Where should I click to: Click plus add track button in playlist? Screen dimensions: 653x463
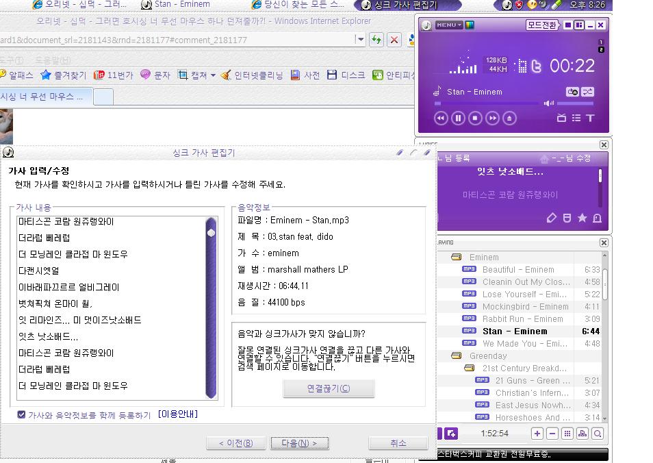(537, 434)
